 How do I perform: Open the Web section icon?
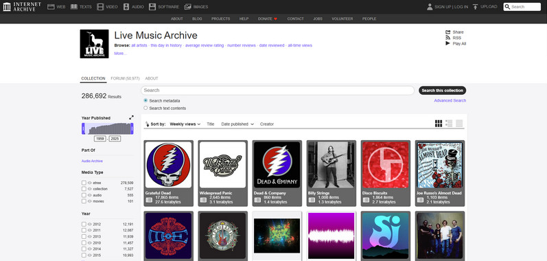(x=51, y=7)
